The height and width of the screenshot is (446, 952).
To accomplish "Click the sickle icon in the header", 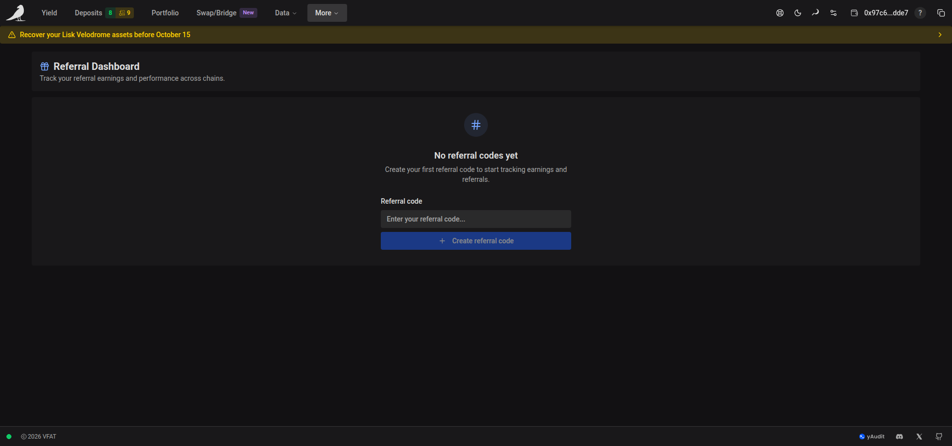I will coord(816,13).
